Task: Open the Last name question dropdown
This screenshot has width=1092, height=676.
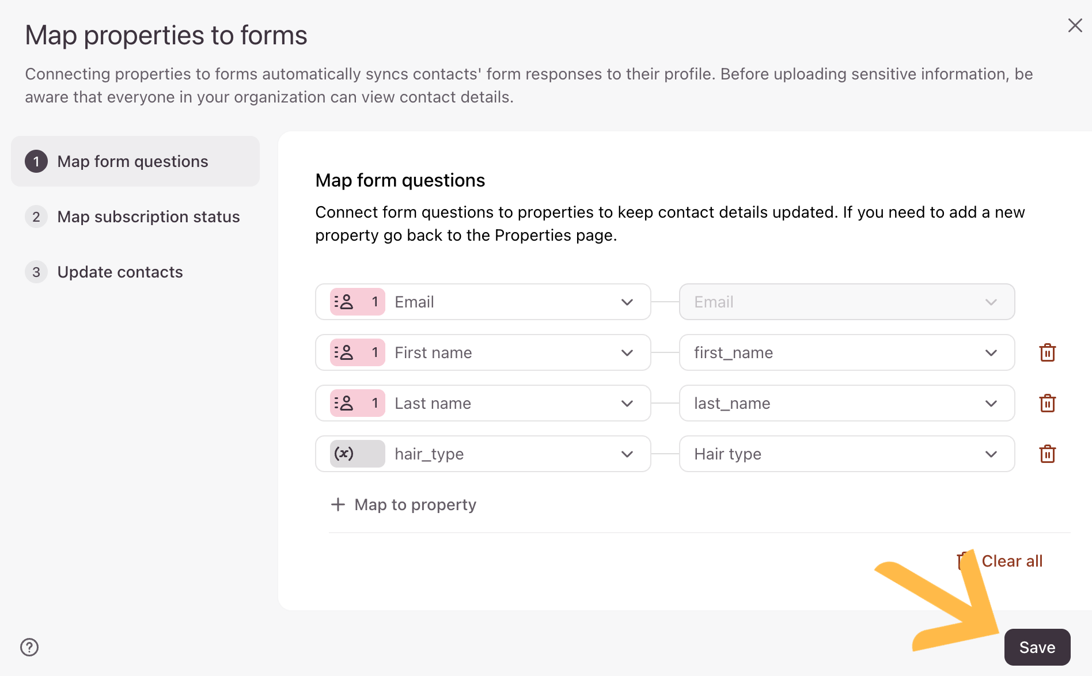Action: pyautogui.click(x=627, y=403)
